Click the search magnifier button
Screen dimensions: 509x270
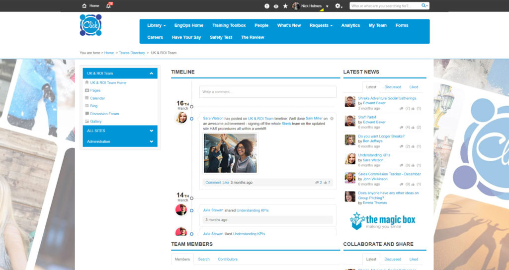click(x=424, y=5)
